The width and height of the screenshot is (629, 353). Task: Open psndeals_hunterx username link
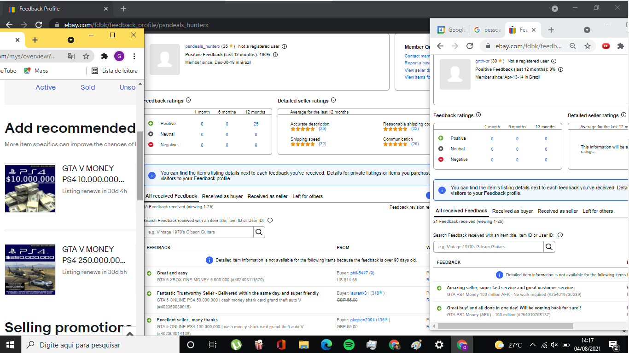coord(203,46)
